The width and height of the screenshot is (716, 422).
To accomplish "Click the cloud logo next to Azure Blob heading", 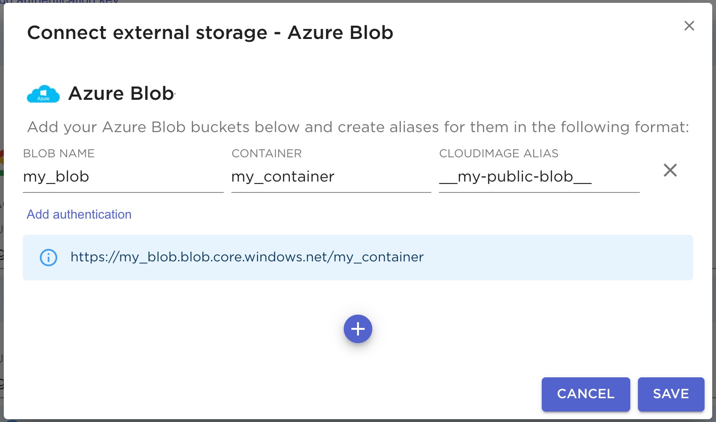I will [43, 94].
